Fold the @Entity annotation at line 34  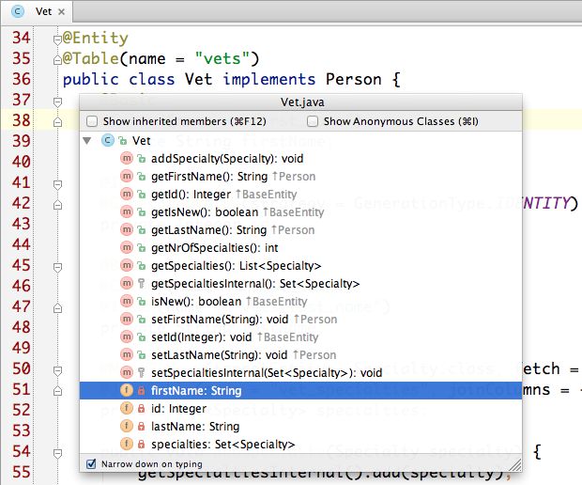57,39
